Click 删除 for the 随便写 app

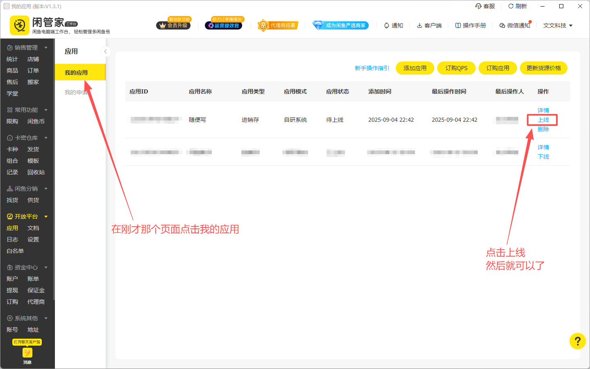tap(543, 129)
